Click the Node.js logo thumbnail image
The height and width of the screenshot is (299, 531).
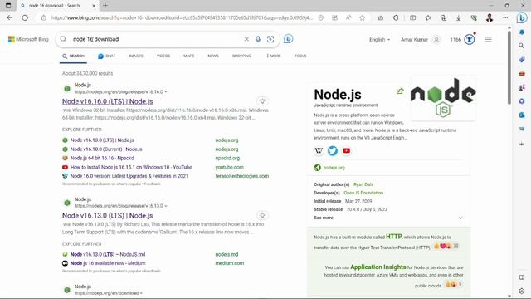coord(443,98)
